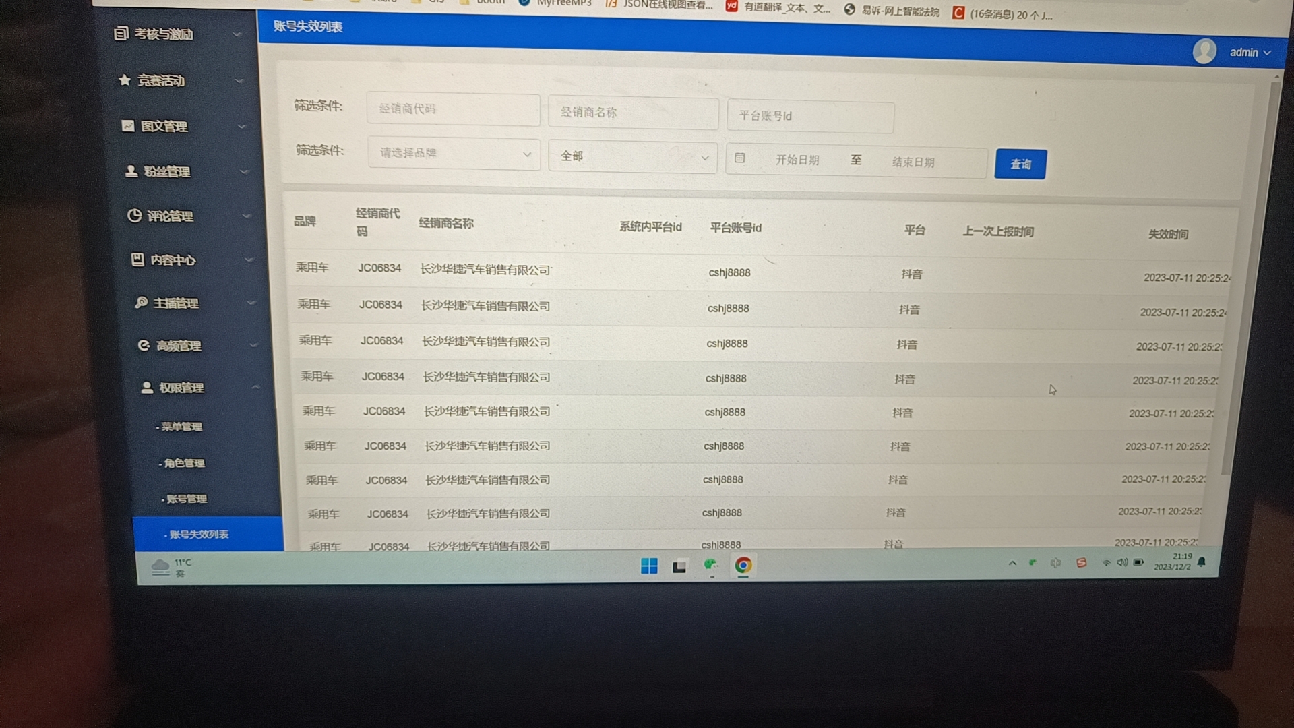Click the 账号失效列表 page title
The image size is (1294, 728).
pos(308,26)
